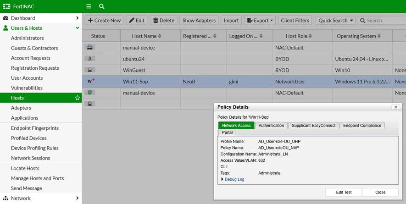
Task: Switch to the Portal tab
Action: click(228, 132)
